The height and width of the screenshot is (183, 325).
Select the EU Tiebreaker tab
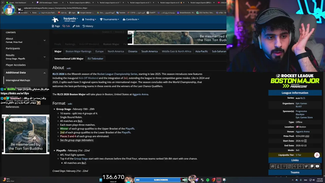click(x=95, y=58)
